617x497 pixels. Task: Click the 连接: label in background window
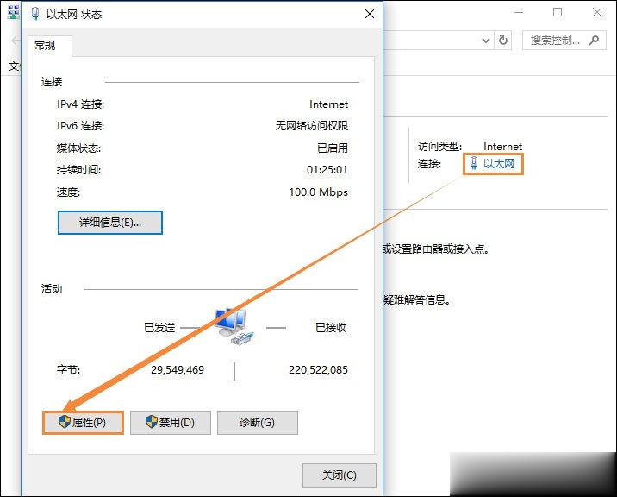[430, 164]
